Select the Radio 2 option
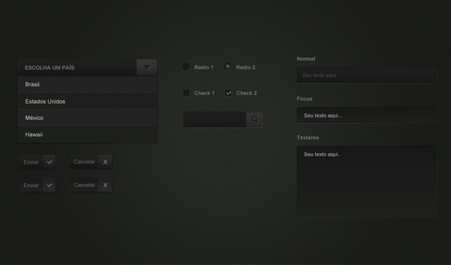Screen dimensions: 451x265 tap(227, 67)
